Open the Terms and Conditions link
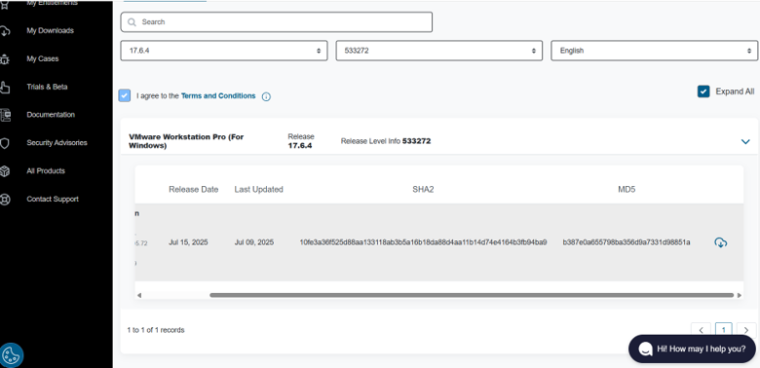 218,95
